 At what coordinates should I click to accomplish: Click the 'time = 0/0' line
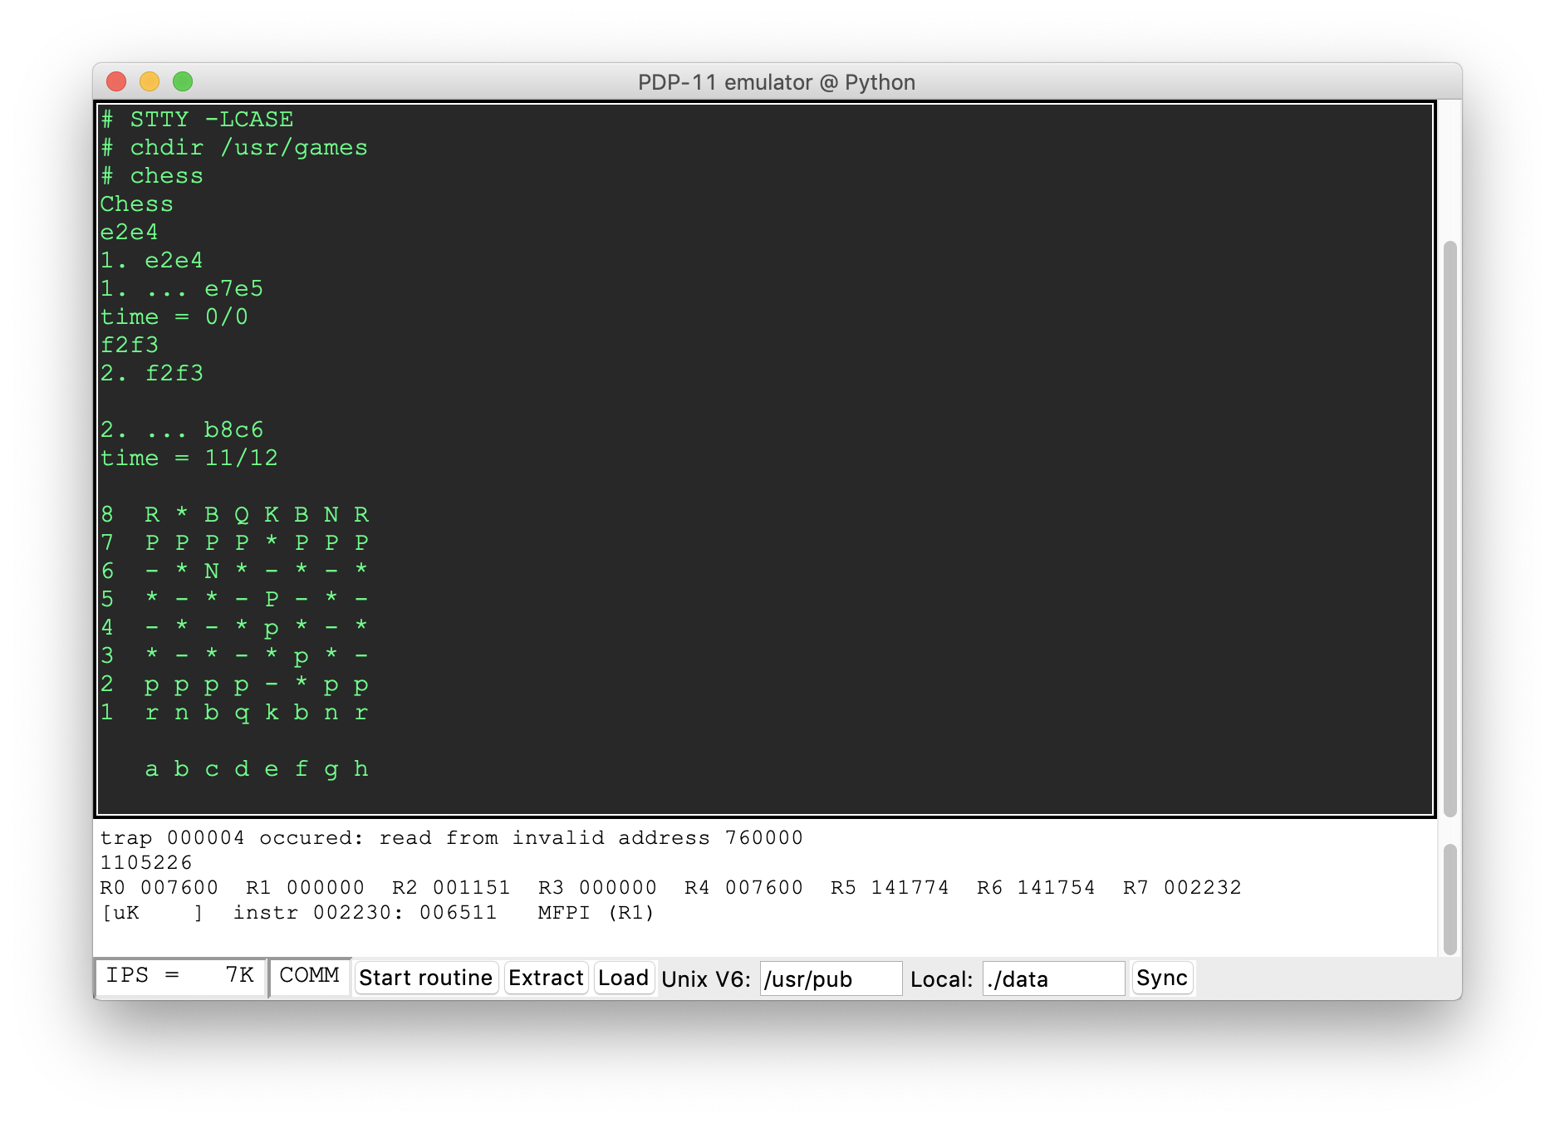tap(174, 316)
